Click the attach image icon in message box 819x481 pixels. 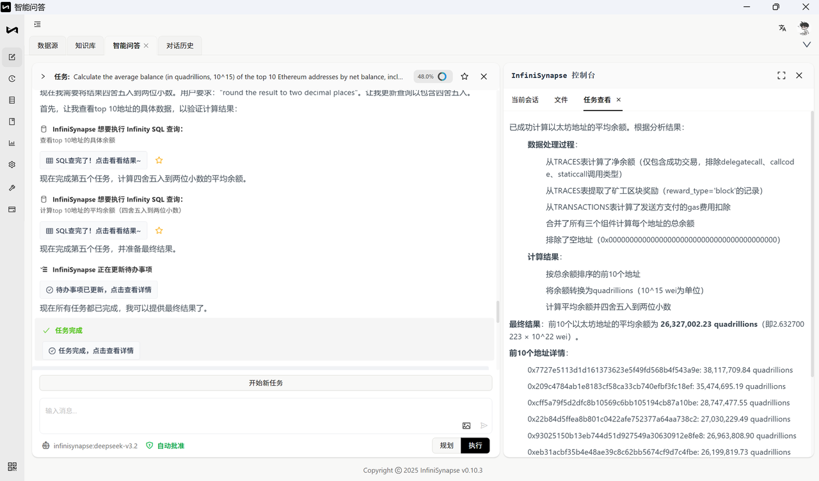click(466, 425)
